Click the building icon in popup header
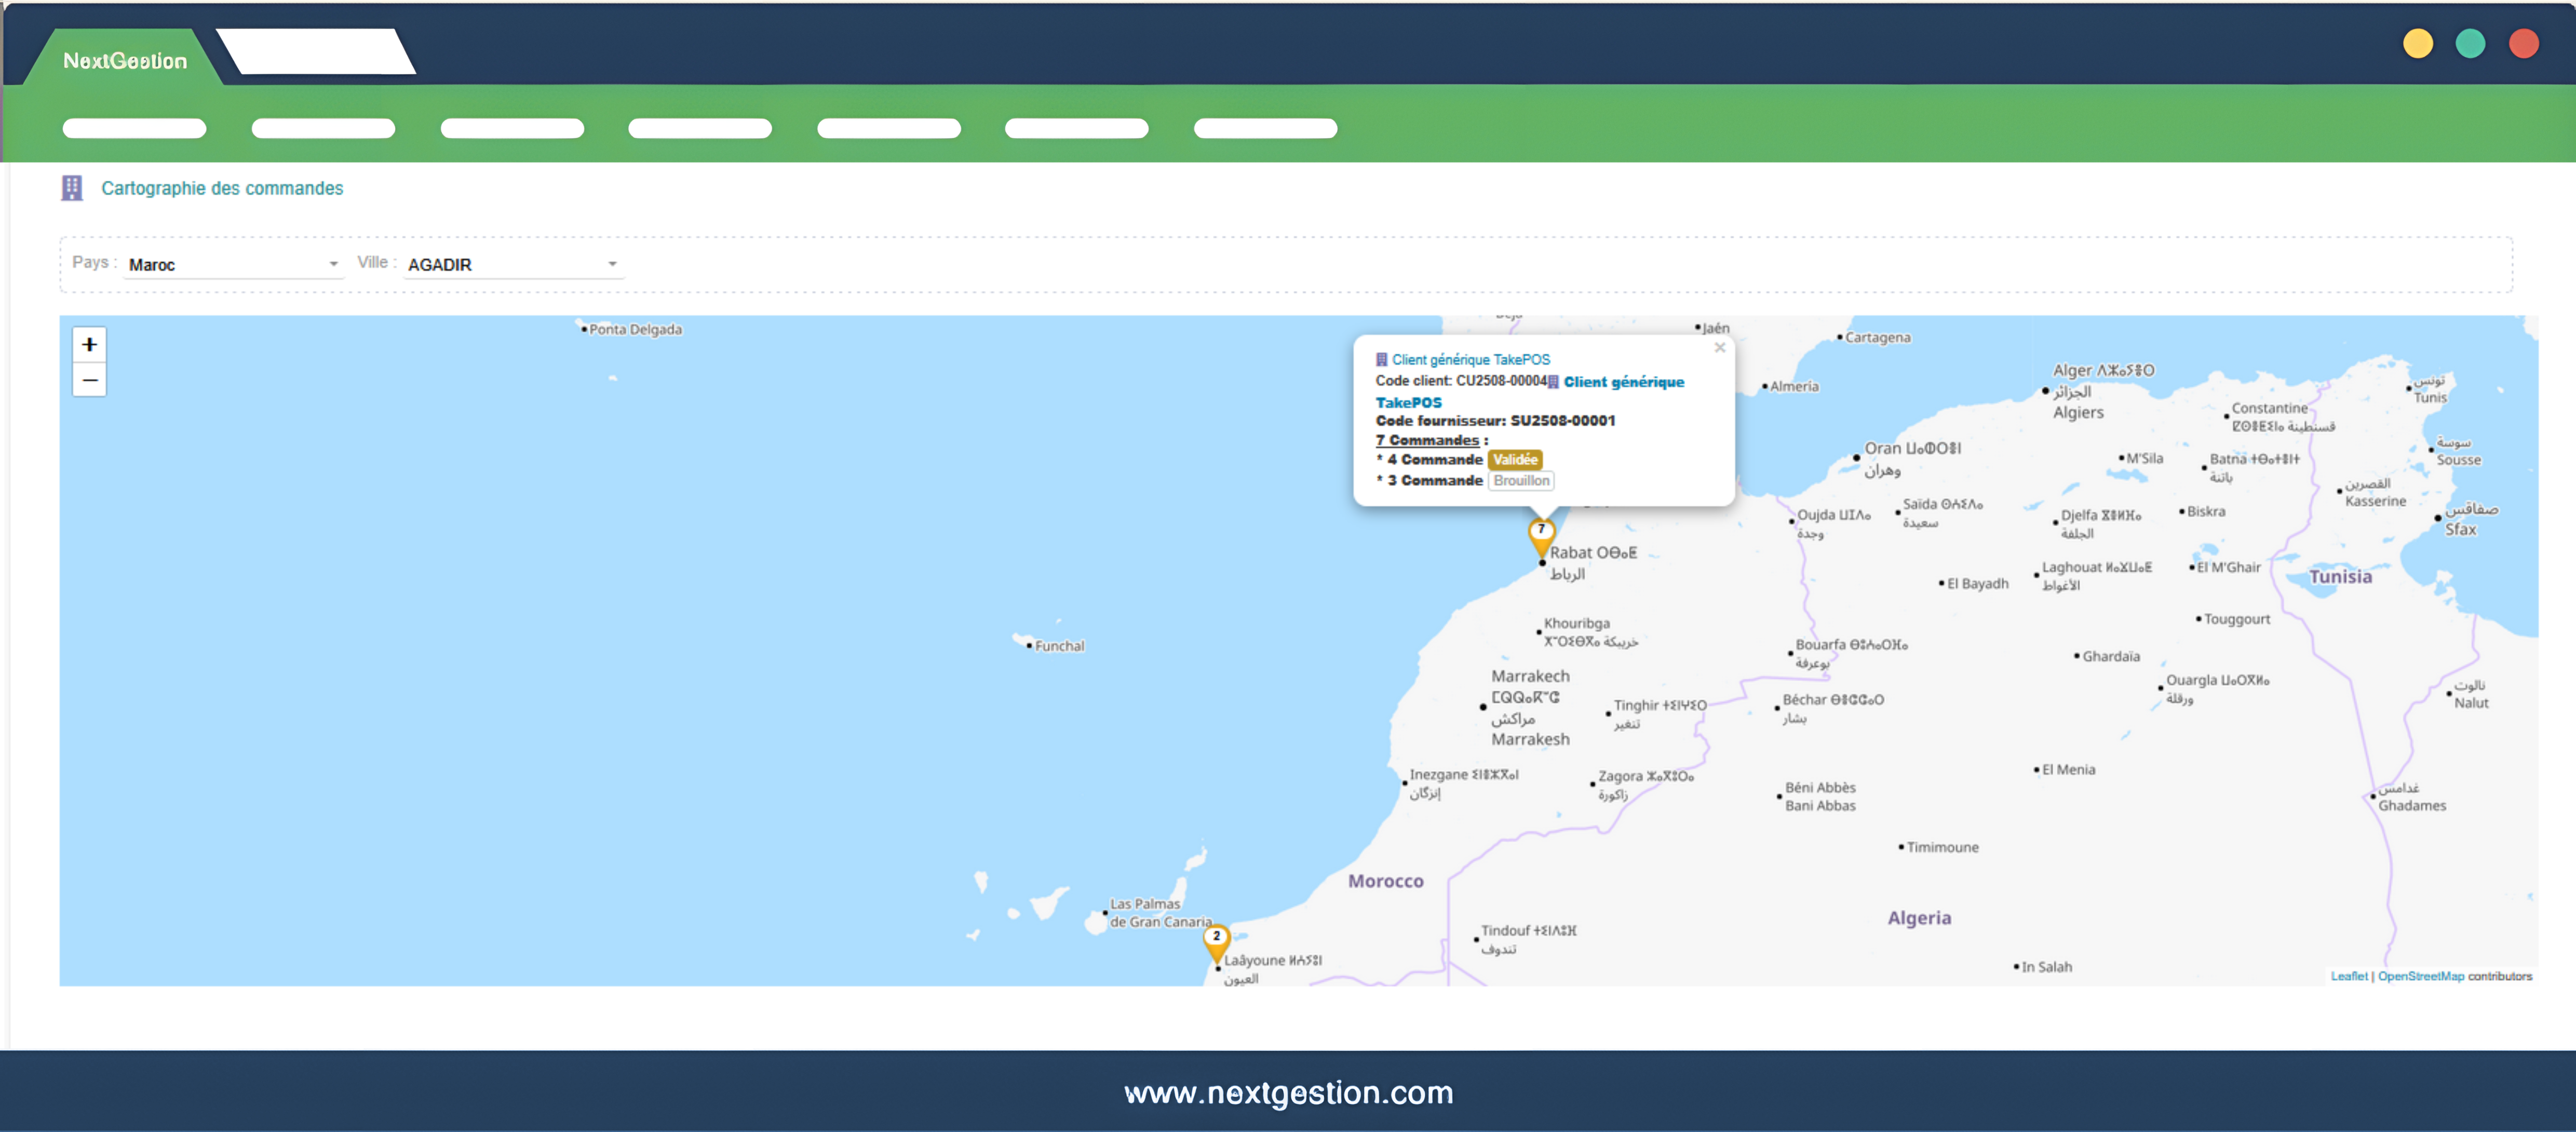The height and width of the screenshot is (1132, 2576). tap(1381, 359)
